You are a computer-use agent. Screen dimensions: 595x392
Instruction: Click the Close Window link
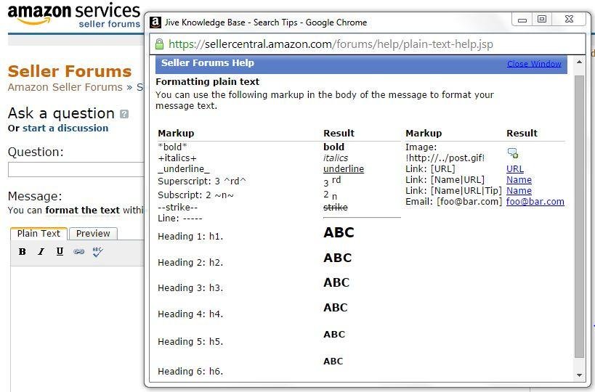(534, 64)
